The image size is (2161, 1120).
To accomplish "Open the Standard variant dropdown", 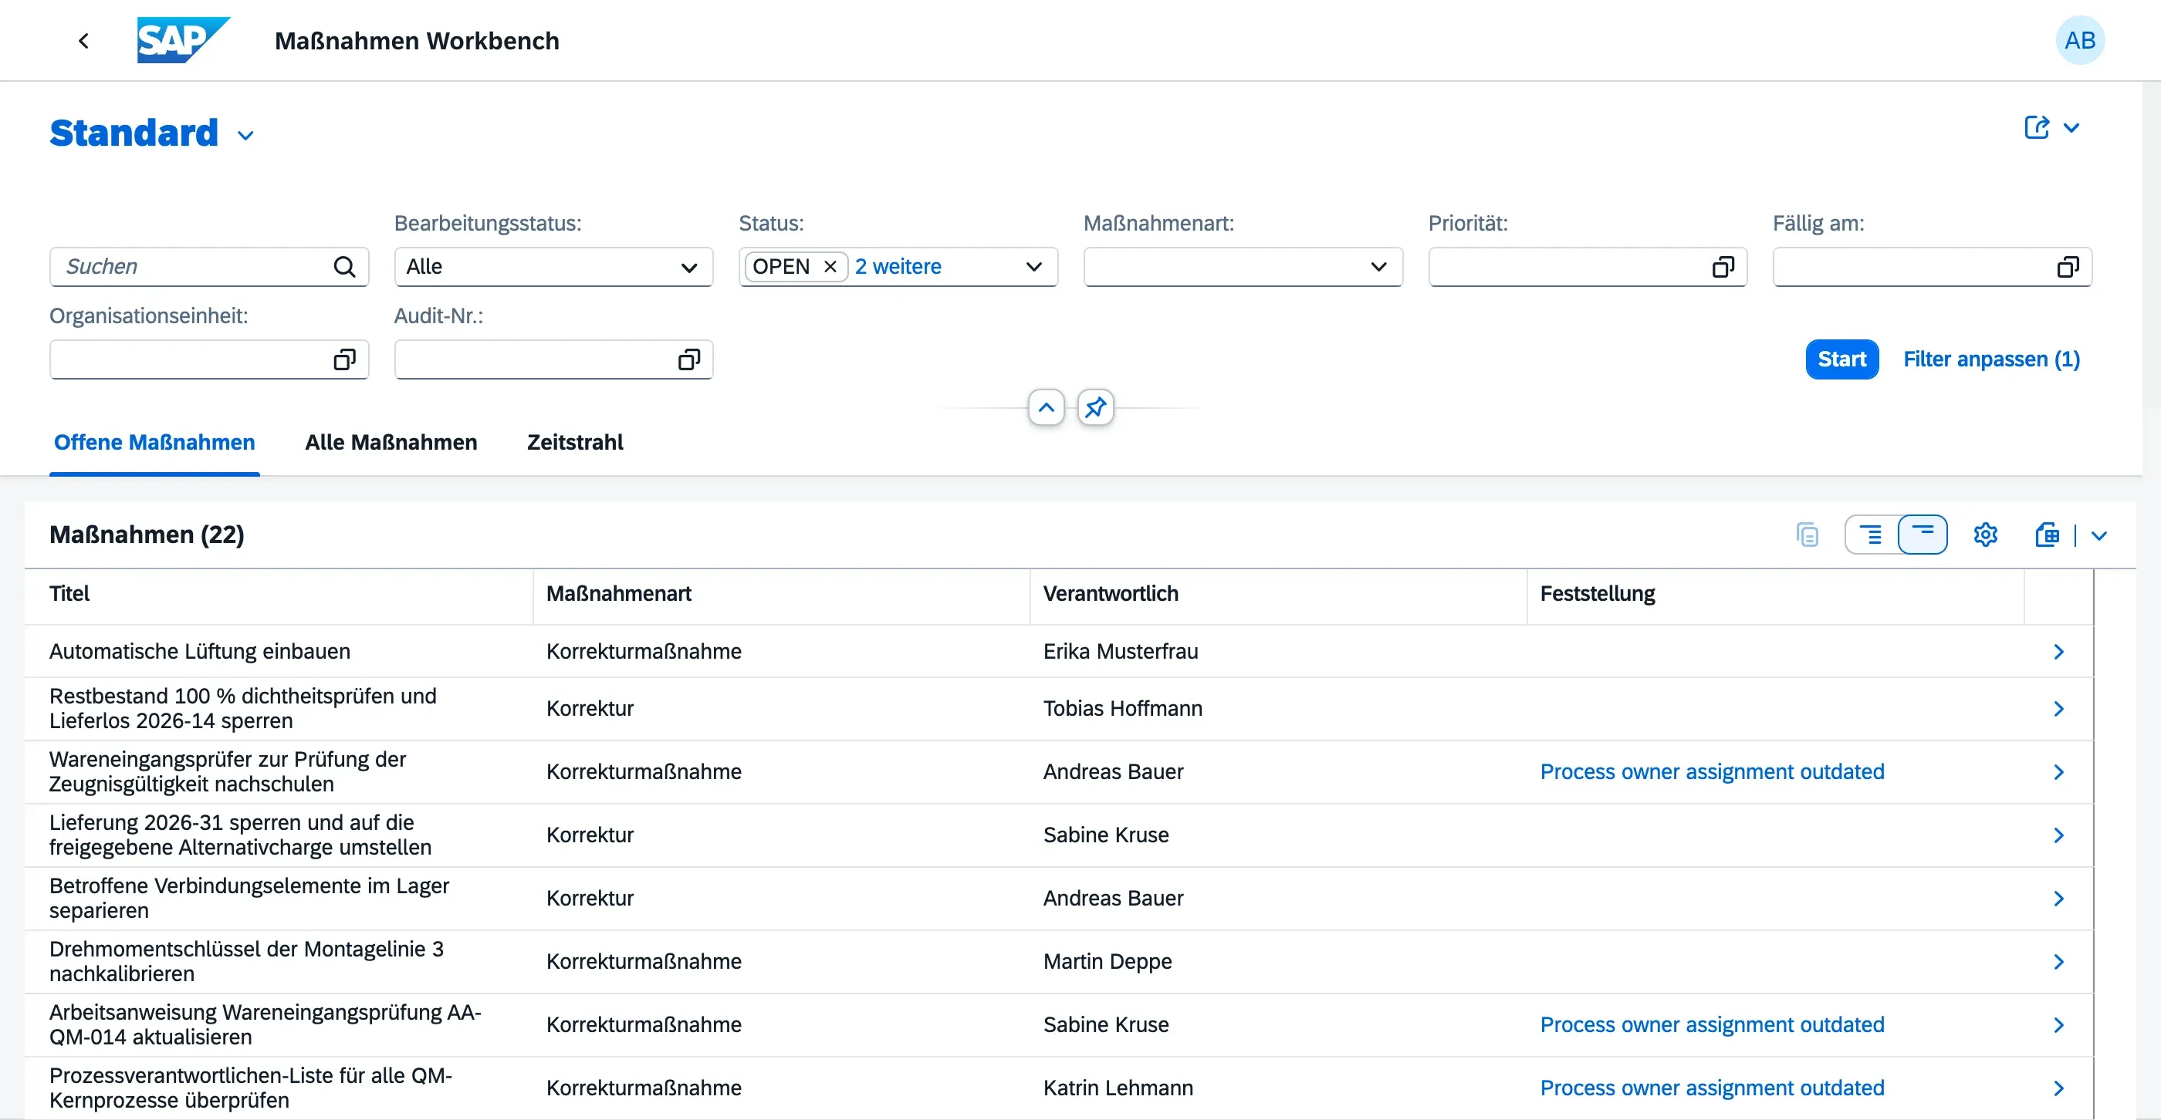I will (x=245, y=136).
